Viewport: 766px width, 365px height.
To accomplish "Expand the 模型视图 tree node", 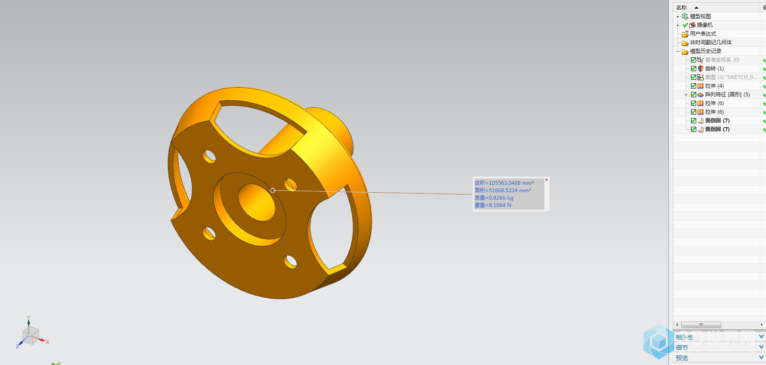I will [678, 16].
